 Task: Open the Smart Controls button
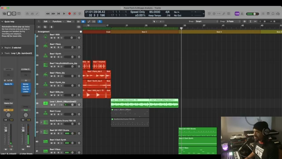pos(27,14)
